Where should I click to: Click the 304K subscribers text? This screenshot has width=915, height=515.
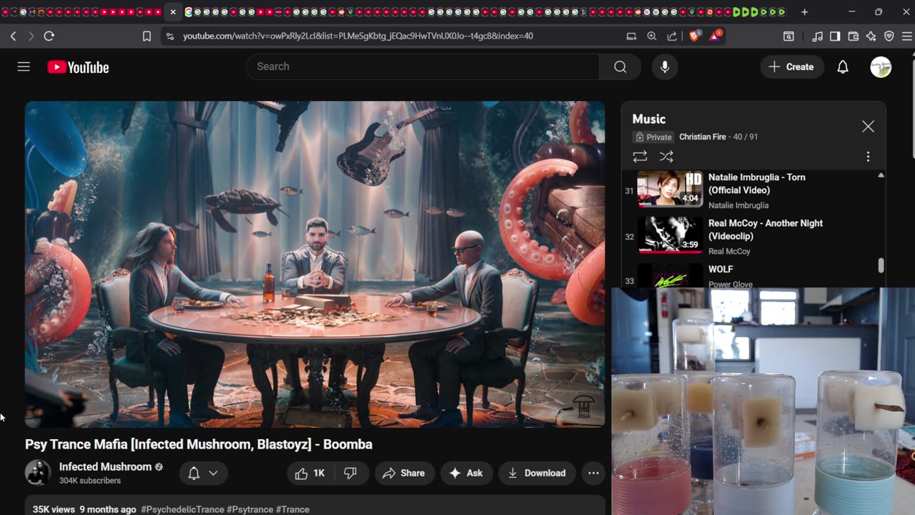tap(90, 481)
